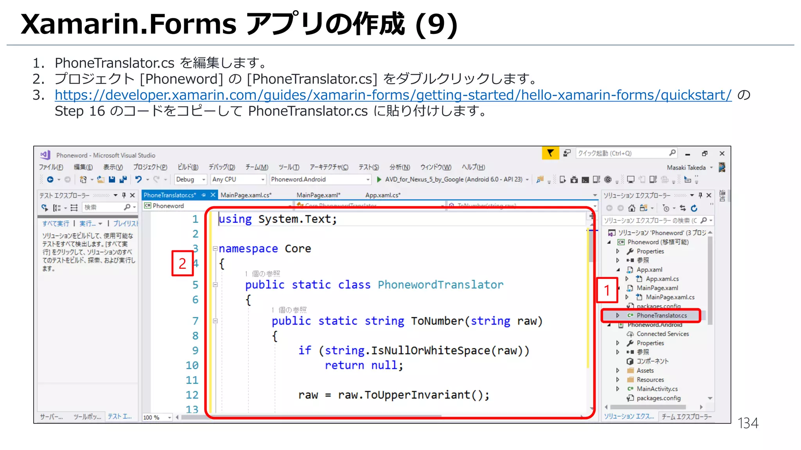801x450 pixels.
Task: Click the Solution and Folders view switch icon
Action: [x=643, y=208]
